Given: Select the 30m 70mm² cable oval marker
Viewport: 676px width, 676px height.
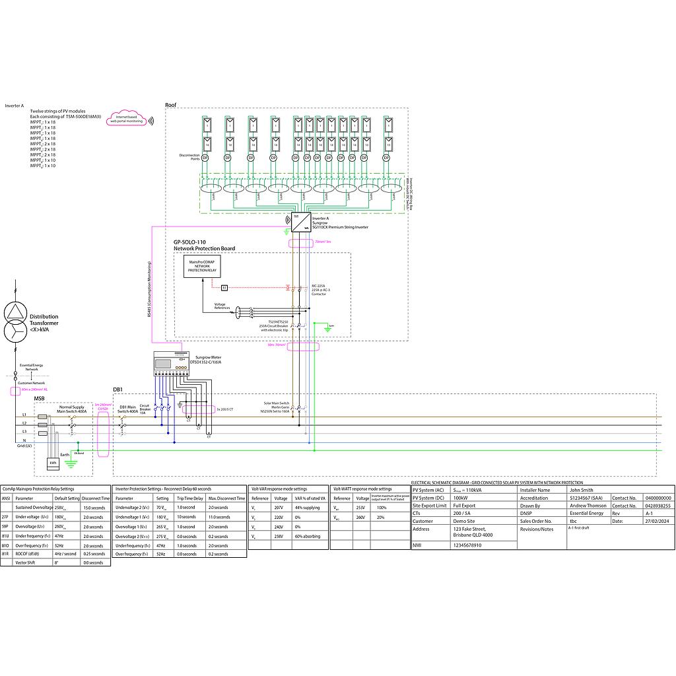Looking at the screenshot, I should point(303,347).
